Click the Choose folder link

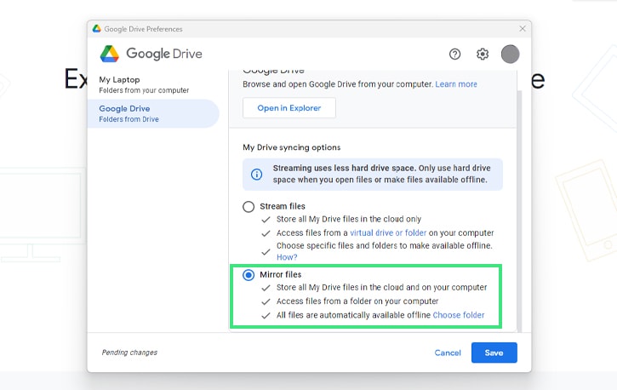point(459,315)
